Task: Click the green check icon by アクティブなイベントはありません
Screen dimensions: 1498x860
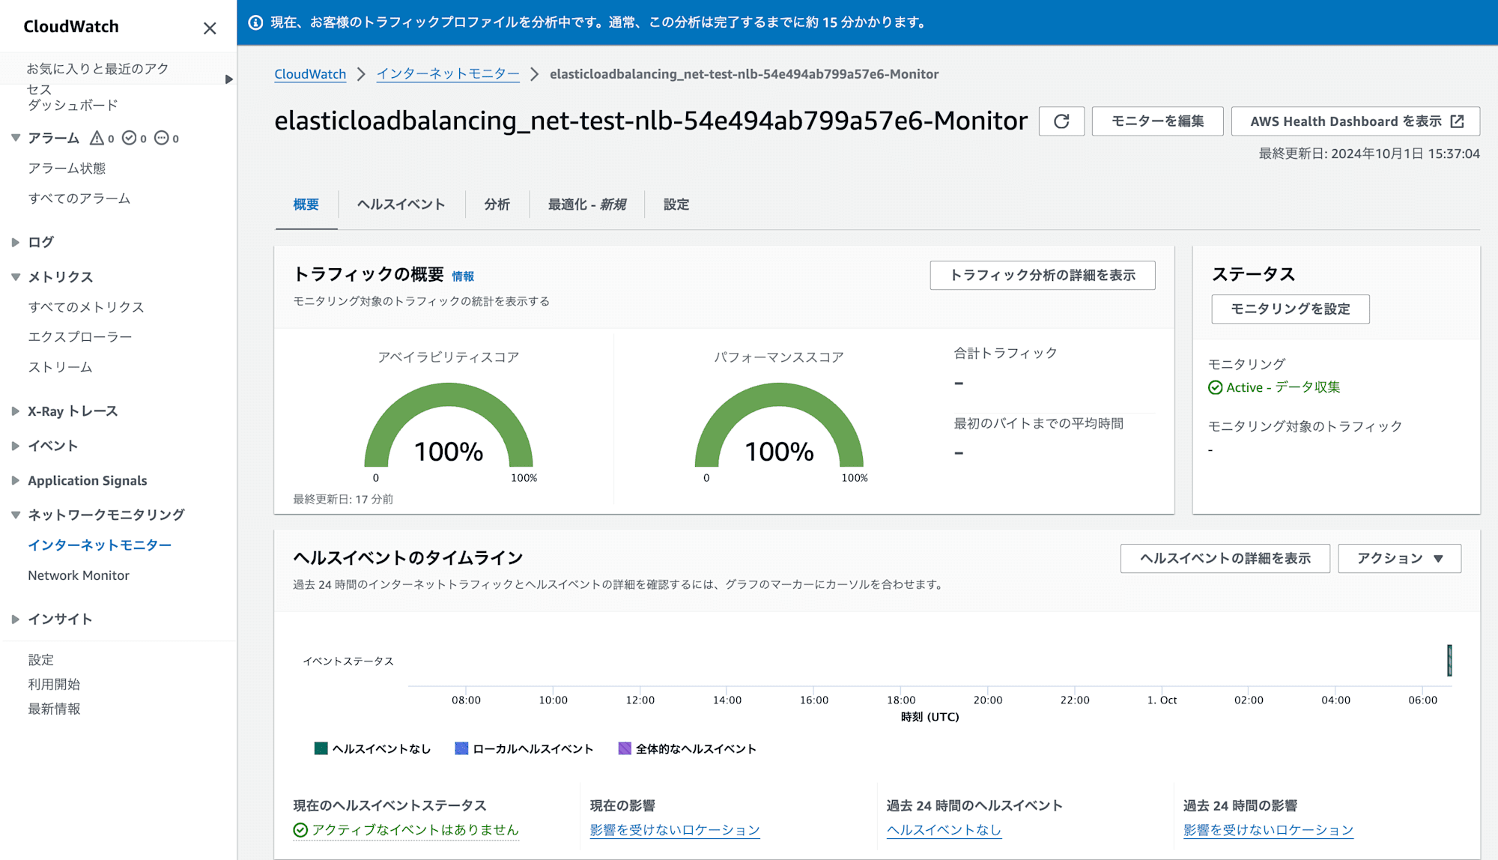Action: [x=300, y=830]
